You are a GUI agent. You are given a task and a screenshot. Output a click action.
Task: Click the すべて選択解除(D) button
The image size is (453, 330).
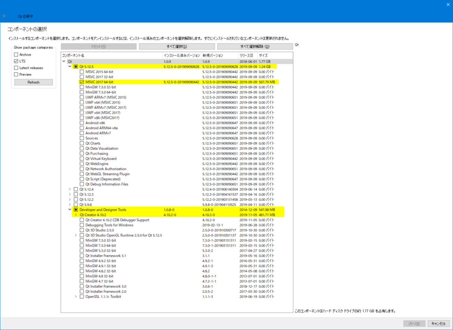tap(255, 46)
